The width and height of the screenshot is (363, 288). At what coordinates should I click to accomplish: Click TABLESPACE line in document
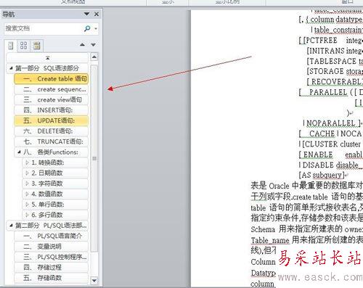point(335,61)
